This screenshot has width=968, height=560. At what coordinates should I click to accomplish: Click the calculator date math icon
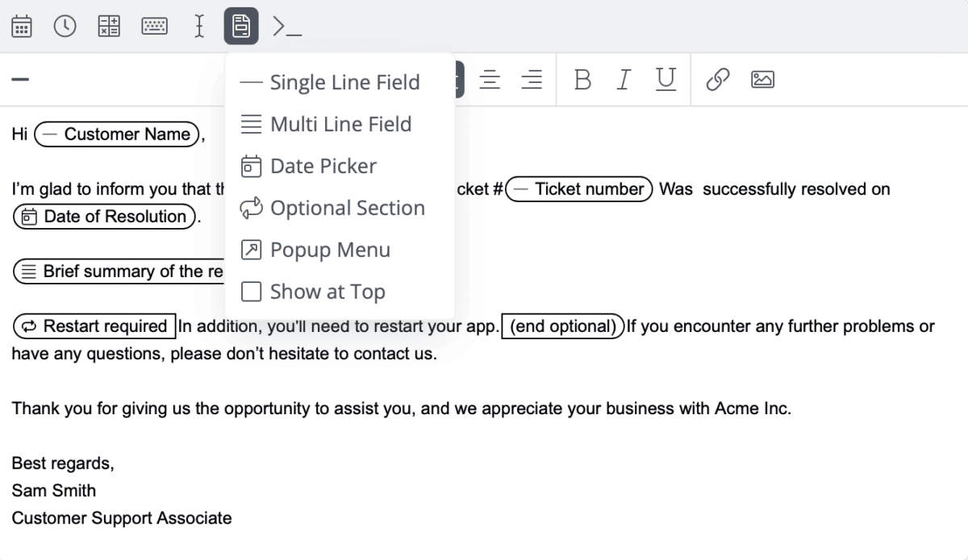click(109, 27)
